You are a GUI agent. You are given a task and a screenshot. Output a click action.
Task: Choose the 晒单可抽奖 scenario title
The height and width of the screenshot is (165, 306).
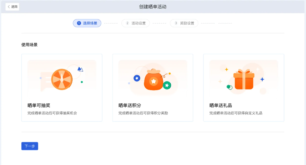pyautogui.click(x=39, y=105)
